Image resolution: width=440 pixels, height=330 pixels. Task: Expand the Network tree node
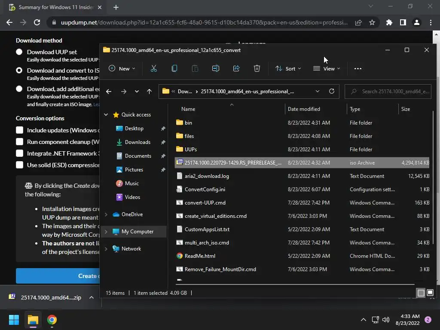coord(106,249)
